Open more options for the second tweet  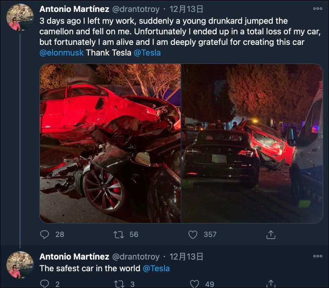coord(317,256)
